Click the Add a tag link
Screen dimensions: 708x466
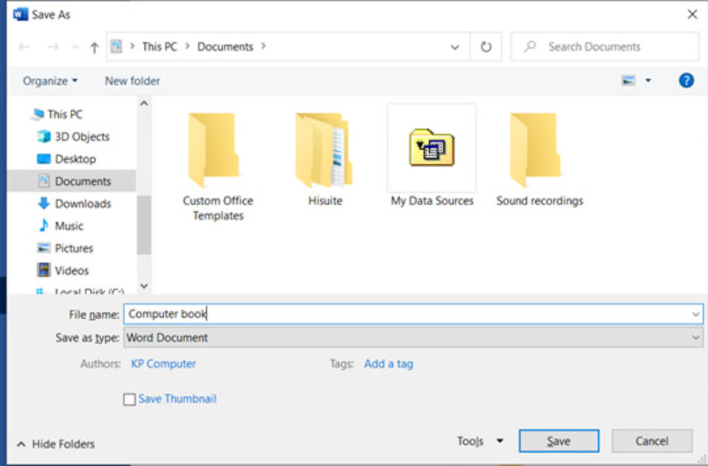pyautogui.click(x=388, y=363)
